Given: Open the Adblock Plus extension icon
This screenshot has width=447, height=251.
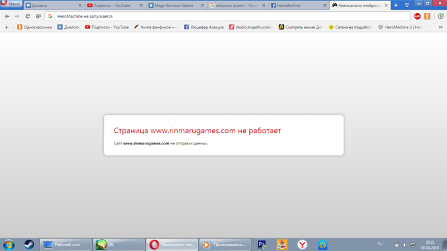Looking at the screenshot, I should click(x=417, y=16).
